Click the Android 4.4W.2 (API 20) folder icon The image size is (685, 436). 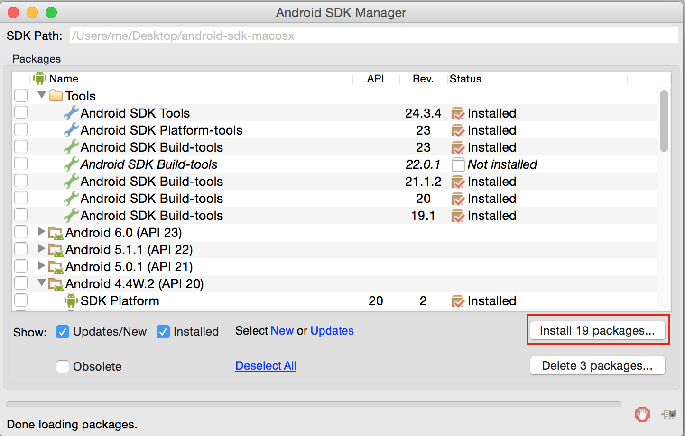[x=56, y=284]
